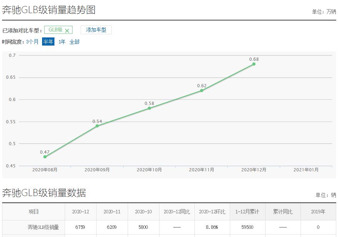Click the 2020-12同比 column header
338x237 pixels.
[x=177, y=212]
